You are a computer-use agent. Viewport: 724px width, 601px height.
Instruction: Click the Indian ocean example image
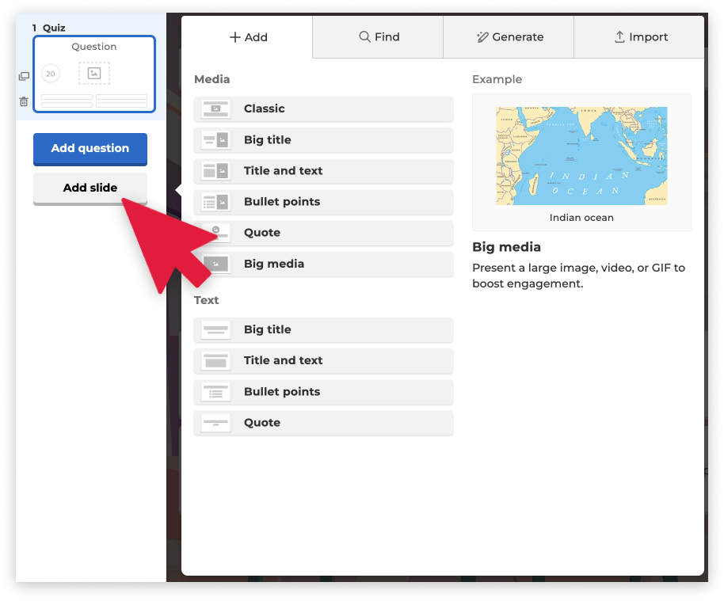tap(581, 156)
